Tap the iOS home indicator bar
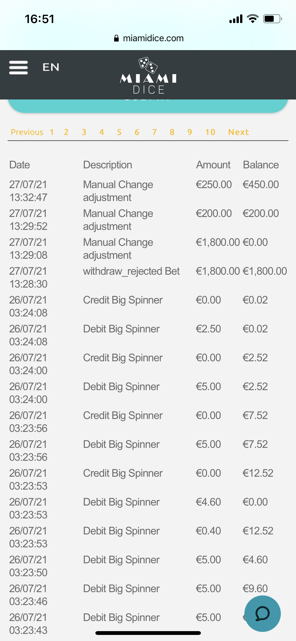This screenshot has width=296, height=641. click(148, 633)
